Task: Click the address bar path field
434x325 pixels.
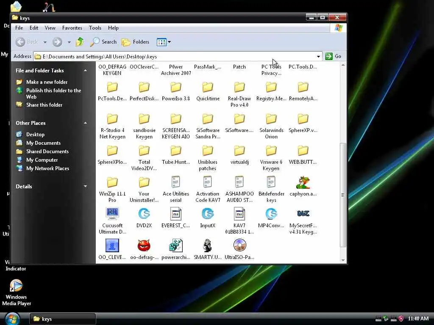Action: coord(177,56)
